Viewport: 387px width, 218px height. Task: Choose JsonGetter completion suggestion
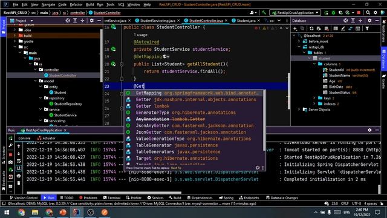(194, 132)
